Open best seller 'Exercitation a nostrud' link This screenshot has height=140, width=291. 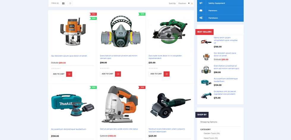226,67
